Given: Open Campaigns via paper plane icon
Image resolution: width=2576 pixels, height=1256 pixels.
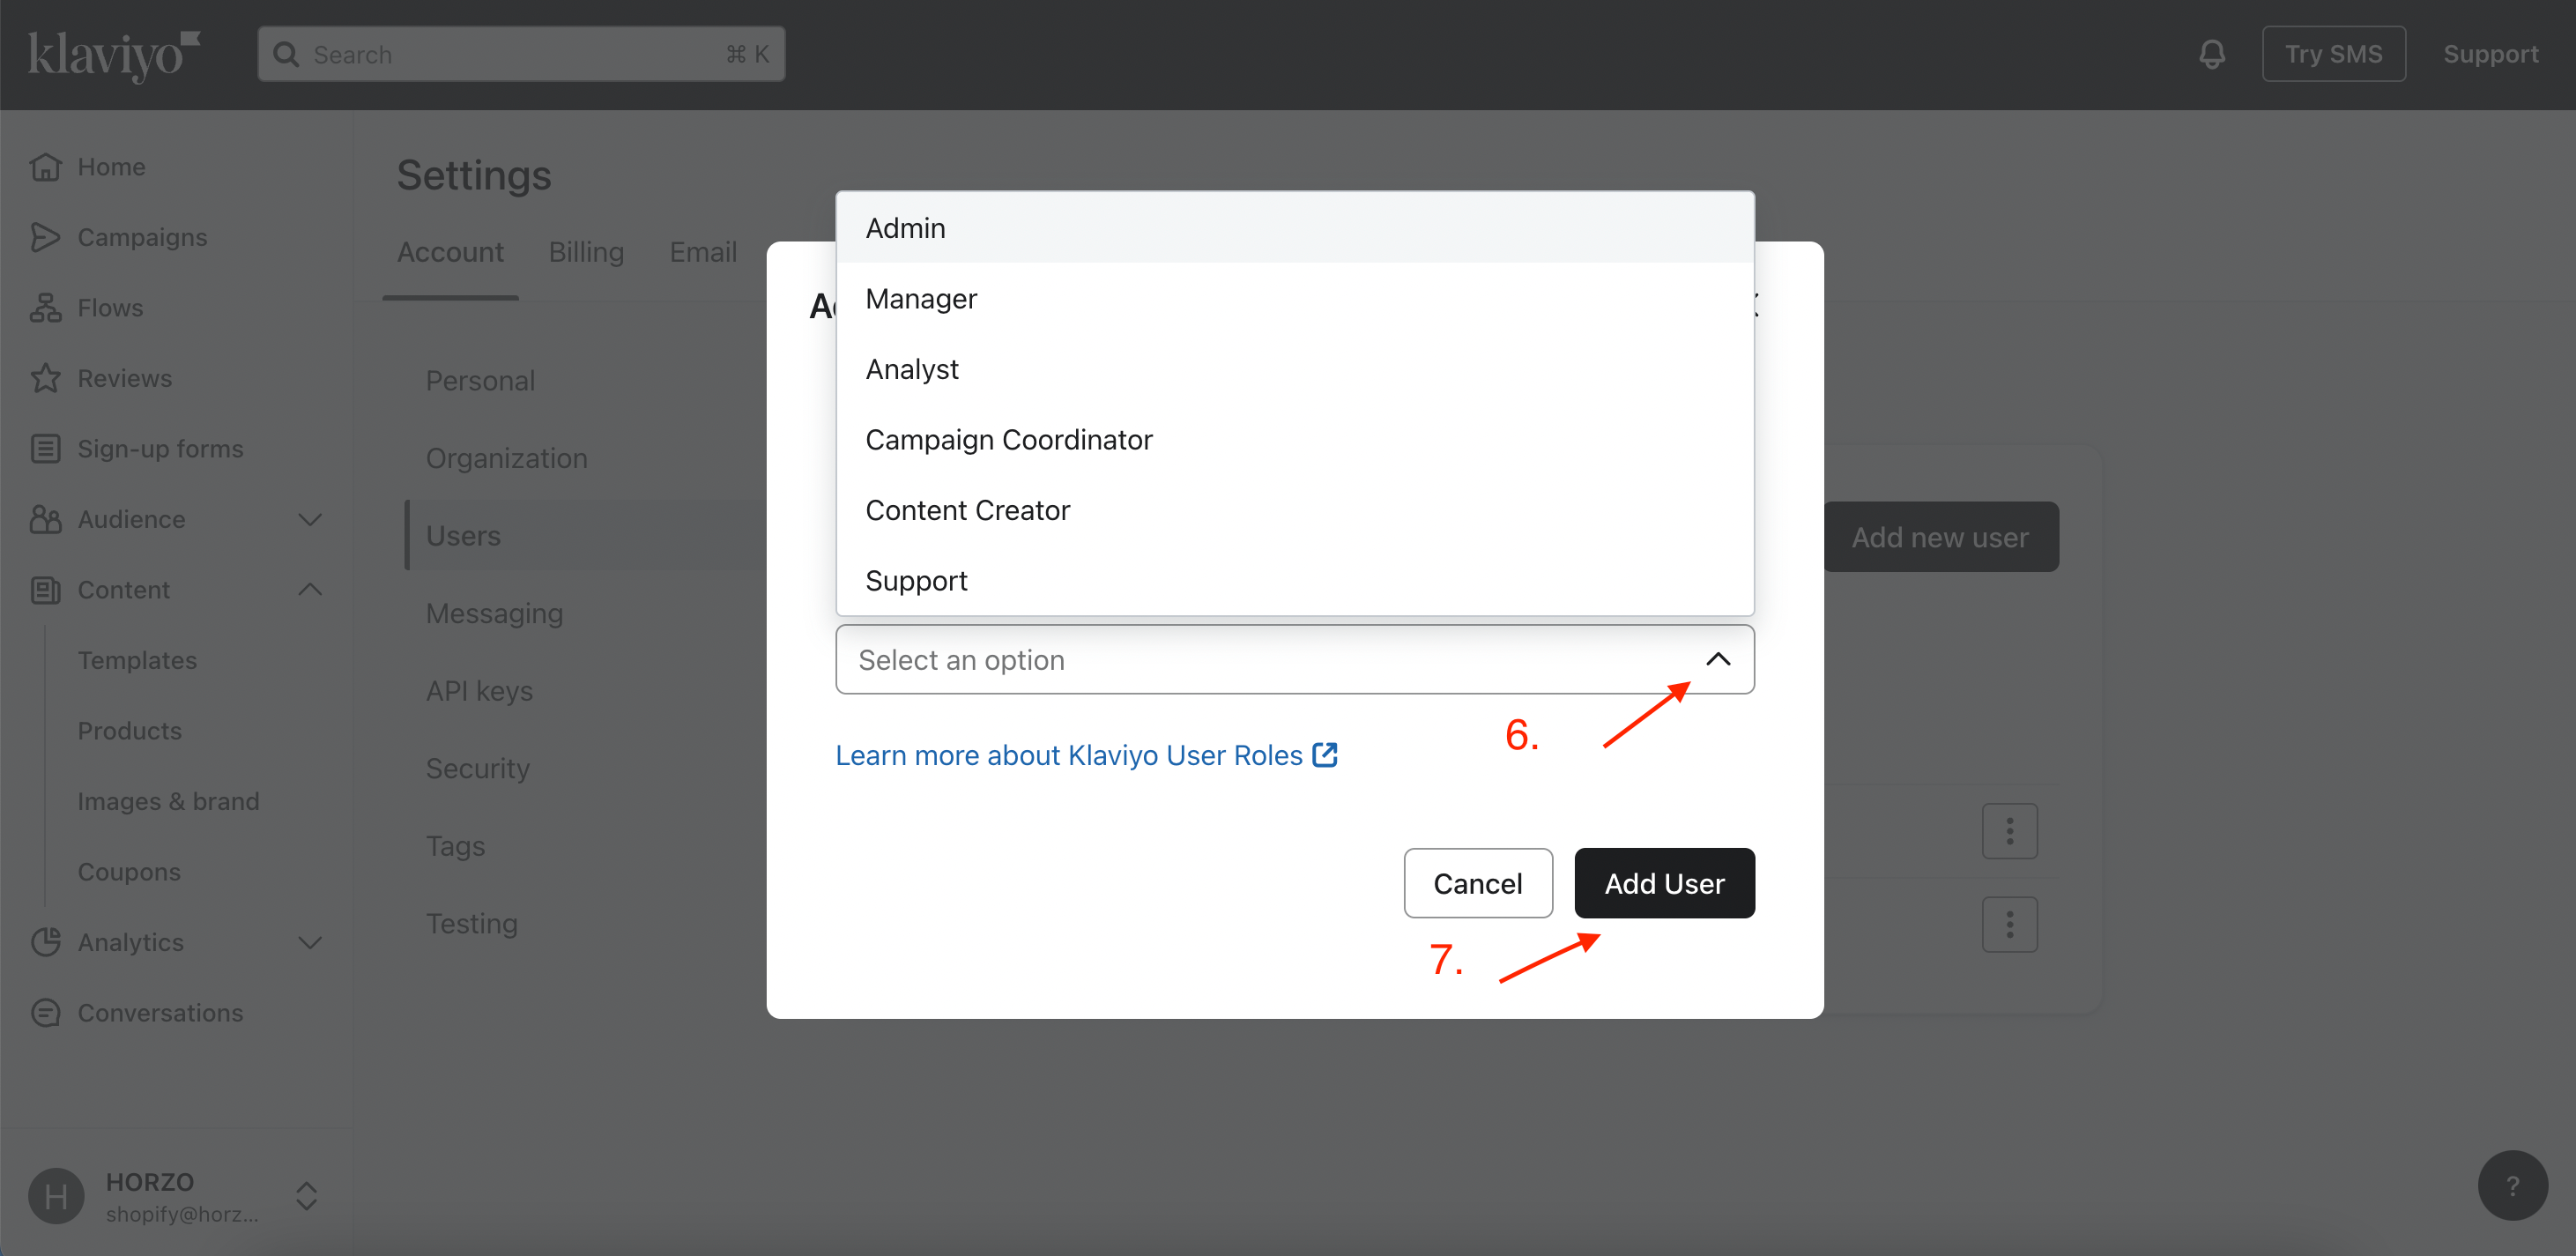Looking at the screenshot, I should (45, 237).
